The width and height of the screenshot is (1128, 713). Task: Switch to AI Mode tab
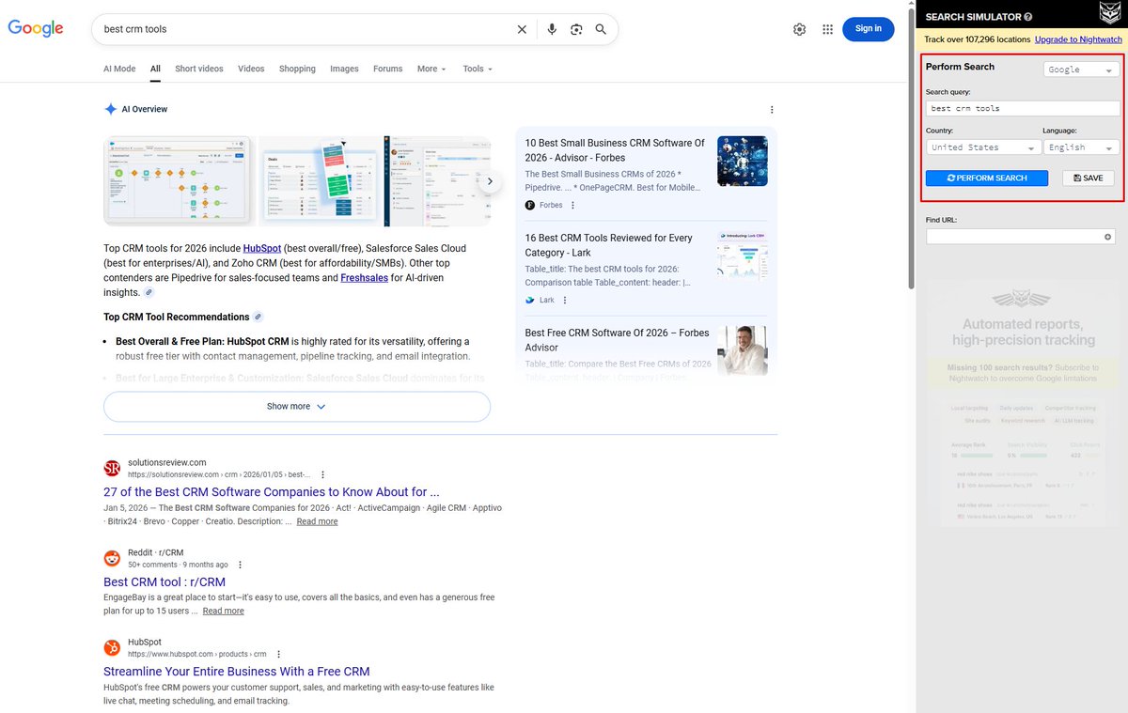pos(119,69)
